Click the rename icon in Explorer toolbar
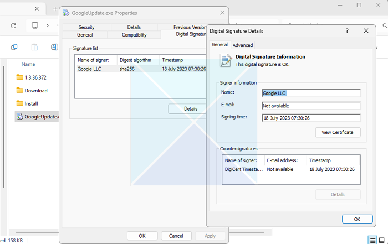The width and height of the screenshot is (388, 244). (54, 48)
